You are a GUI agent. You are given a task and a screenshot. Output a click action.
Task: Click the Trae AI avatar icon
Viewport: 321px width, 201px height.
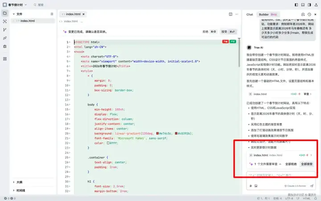tap(249, 48)
